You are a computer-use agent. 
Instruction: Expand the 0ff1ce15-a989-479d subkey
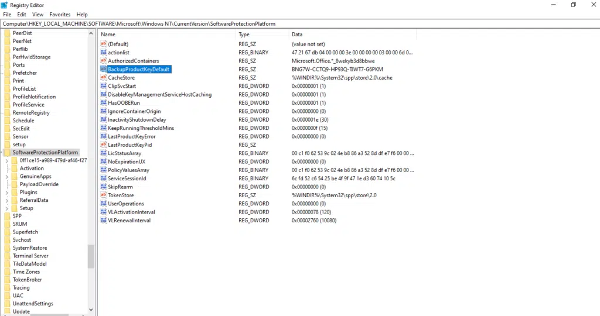click(x=6, y=160)
